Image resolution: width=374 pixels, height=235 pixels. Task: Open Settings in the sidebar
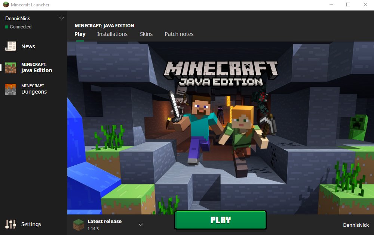pyautogui.click(x=31, y=224)
